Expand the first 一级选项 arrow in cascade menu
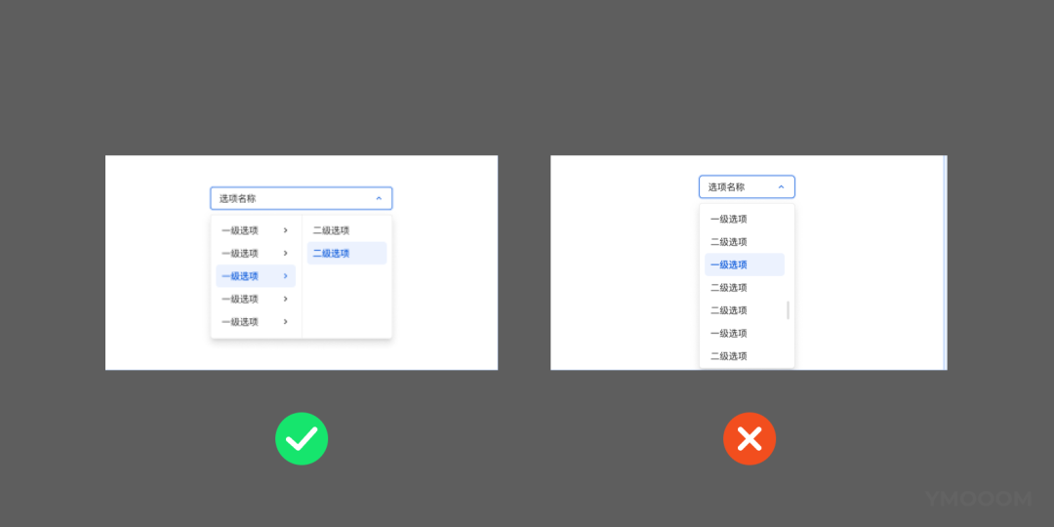1054x527 pixels. tap(285, 230)
